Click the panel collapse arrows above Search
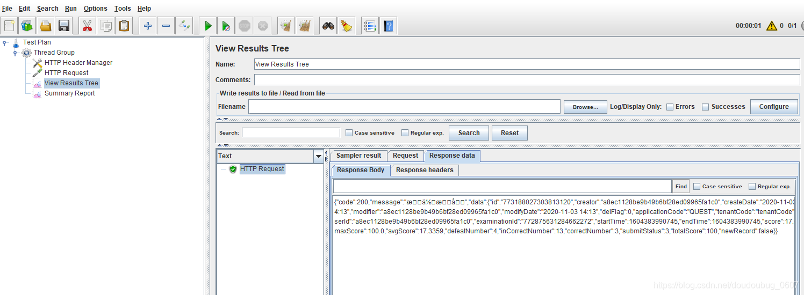Screen dimensions: 804x295 (x=222, y=119)
